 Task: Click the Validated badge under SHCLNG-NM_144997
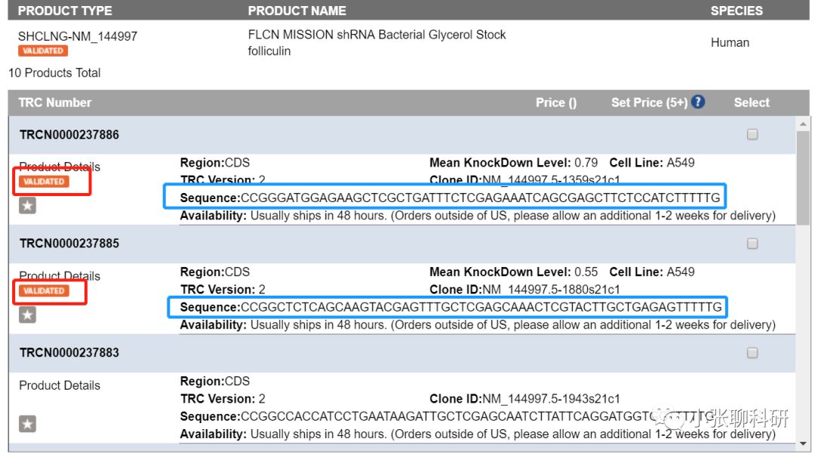43,51
